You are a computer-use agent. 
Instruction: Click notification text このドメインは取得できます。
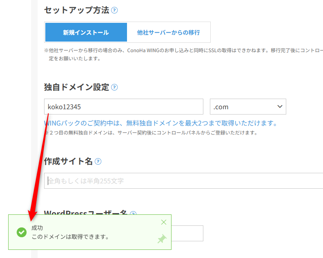pos(71,237)
